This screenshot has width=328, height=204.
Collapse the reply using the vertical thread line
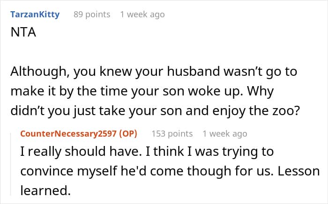pyautogui.click(x=11, y=165)
